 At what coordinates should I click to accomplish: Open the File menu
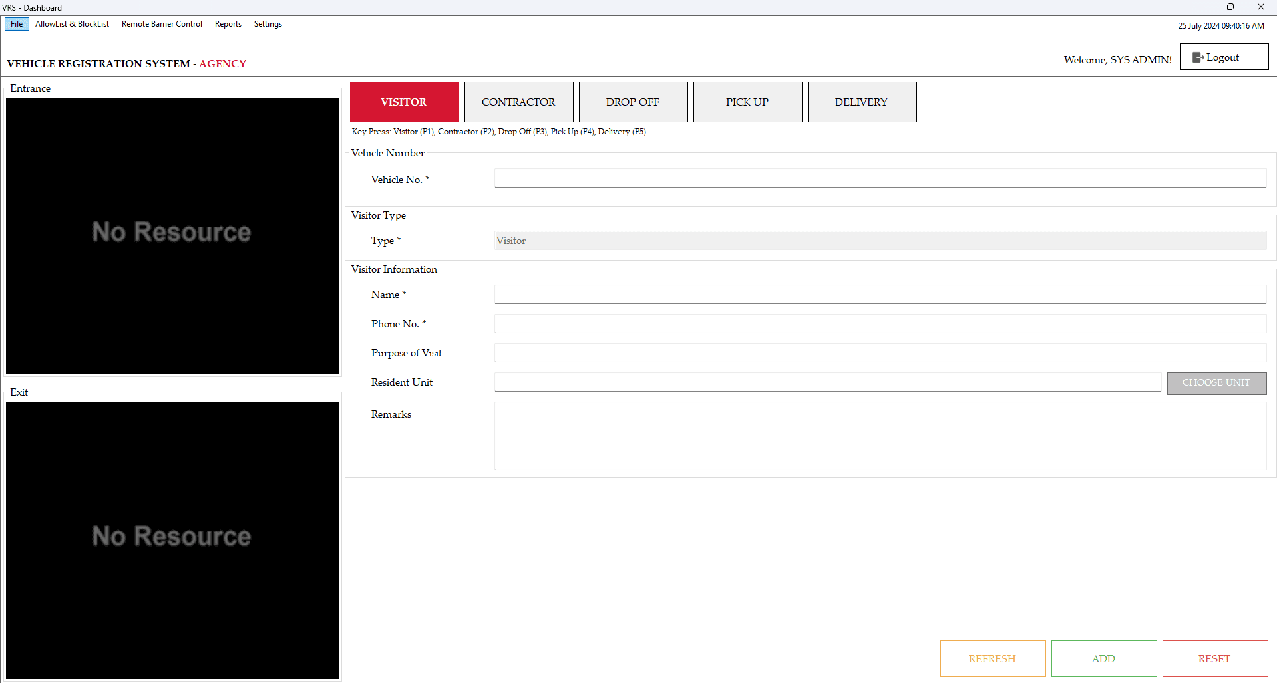[17, 24]
